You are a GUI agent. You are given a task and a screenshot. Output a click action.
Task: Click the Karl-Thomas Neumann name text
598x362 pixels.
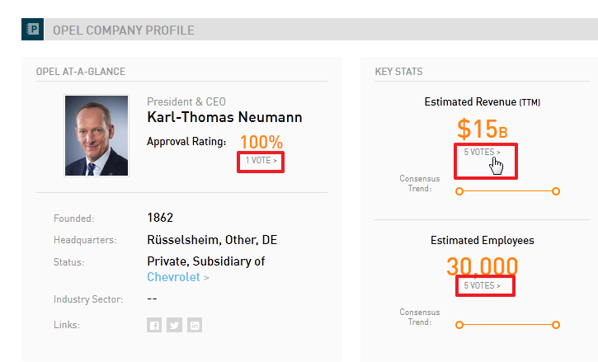pos(224,117)
